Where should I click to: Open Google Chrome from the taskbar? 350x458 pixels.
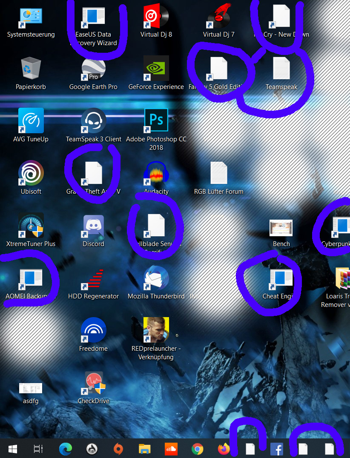pos(198,449)
